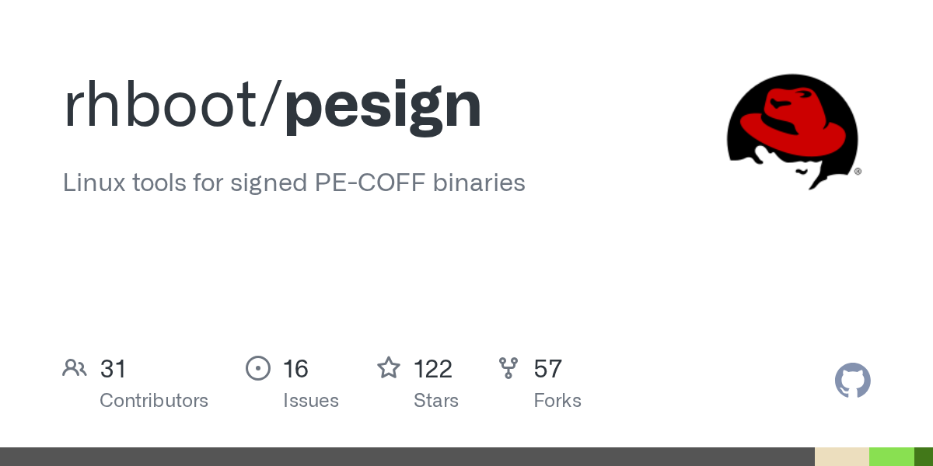Select the "Forks" label

coord(557,401)
